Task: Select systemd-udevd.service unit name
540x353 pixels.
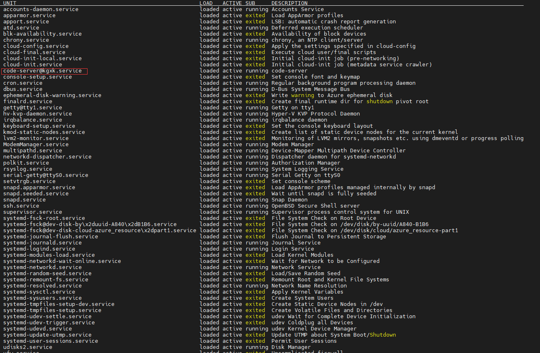Action: (38, 329)
